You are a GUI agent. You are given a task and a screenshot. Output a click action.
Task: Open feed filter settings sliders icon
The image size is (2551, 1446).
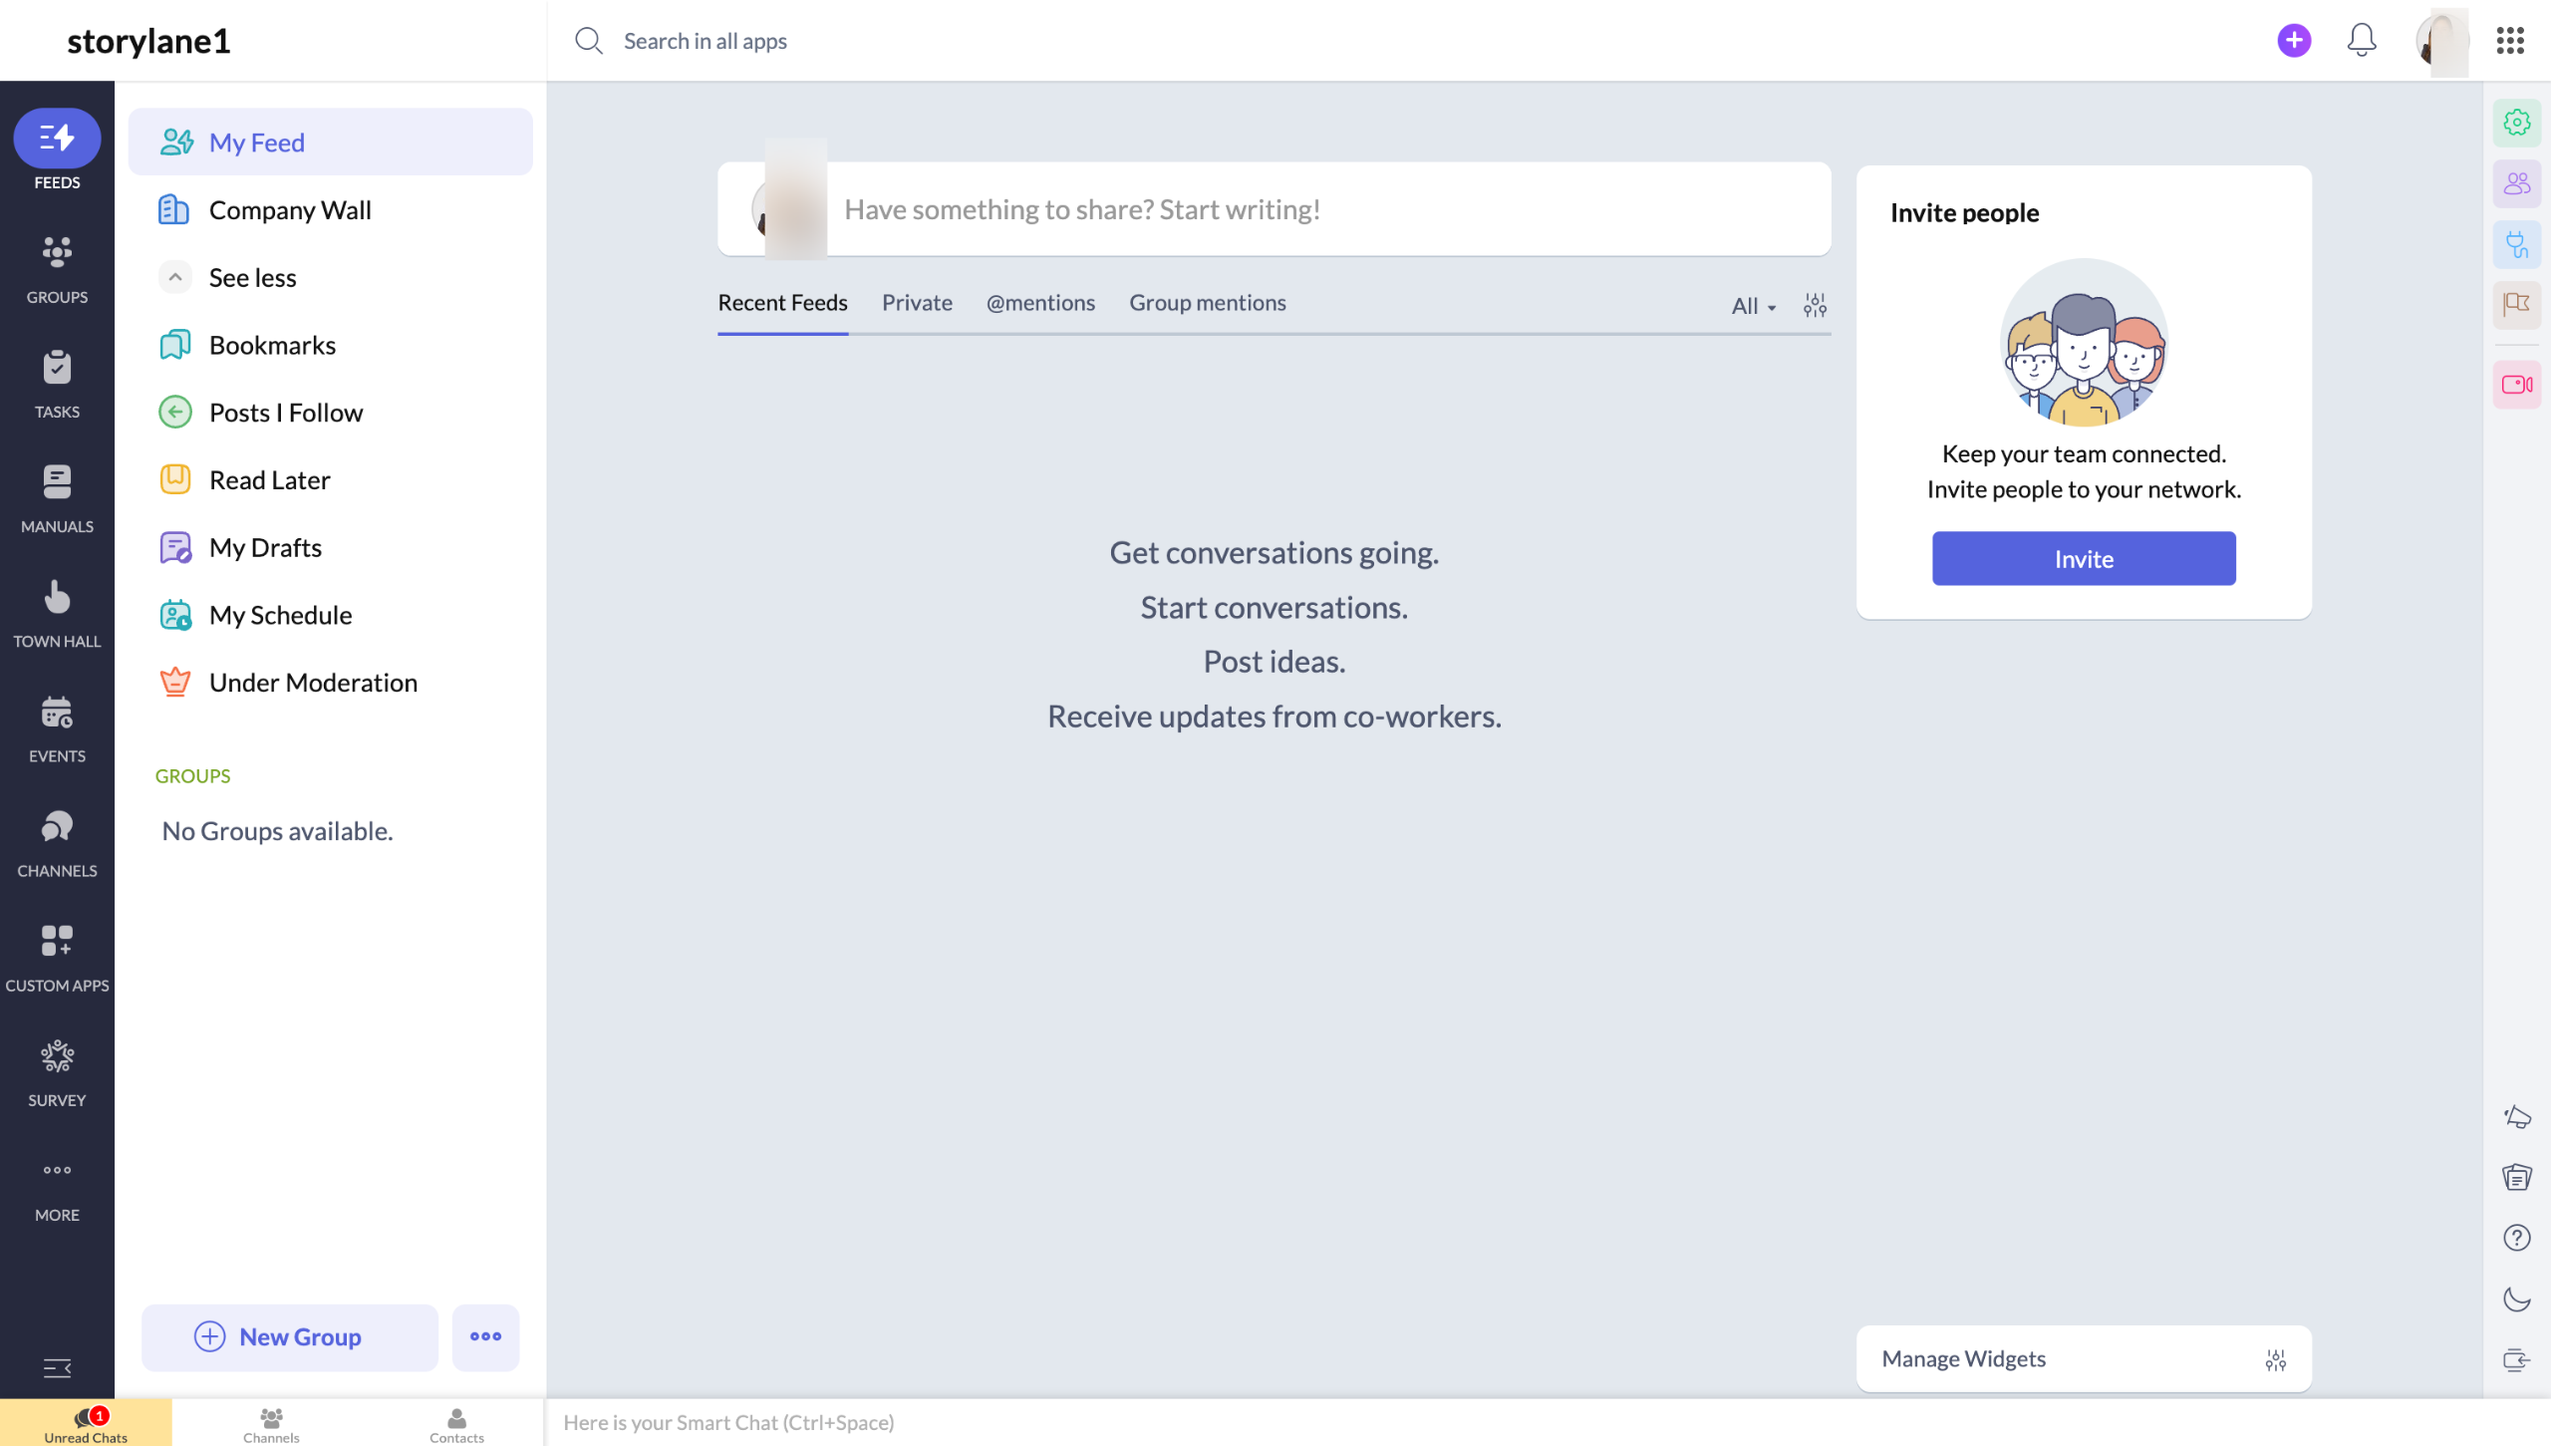1815,305
